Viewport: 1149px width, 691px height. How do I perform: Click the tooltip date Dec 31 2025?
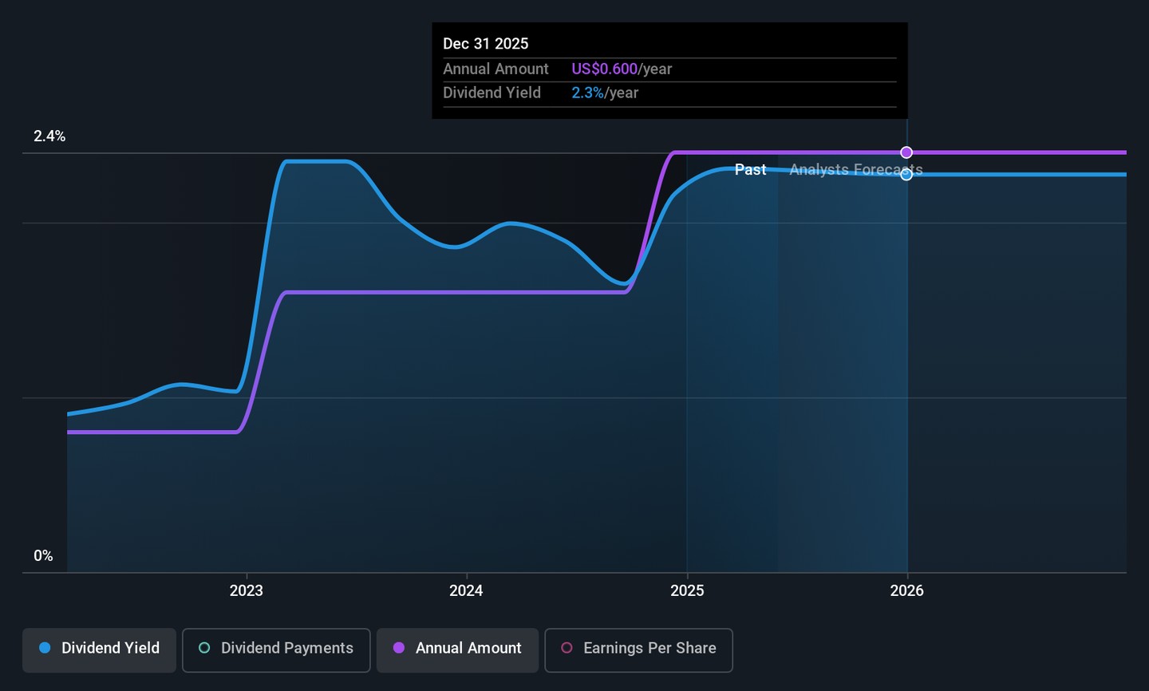click(x=485, y=44)
